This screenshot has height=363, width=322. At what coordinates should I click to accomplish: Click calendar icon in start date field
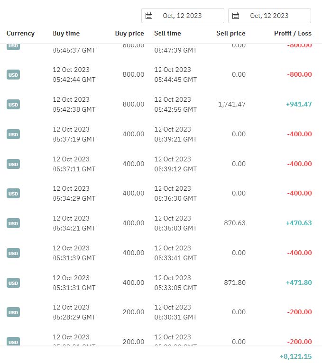coord(149,16)
